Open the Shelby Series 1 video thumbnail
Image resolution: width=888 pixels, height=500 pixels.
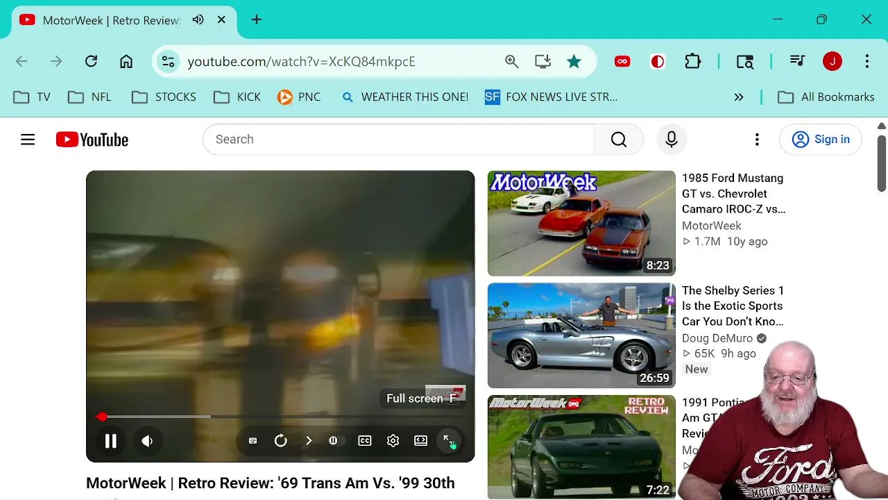click(581, 335)
